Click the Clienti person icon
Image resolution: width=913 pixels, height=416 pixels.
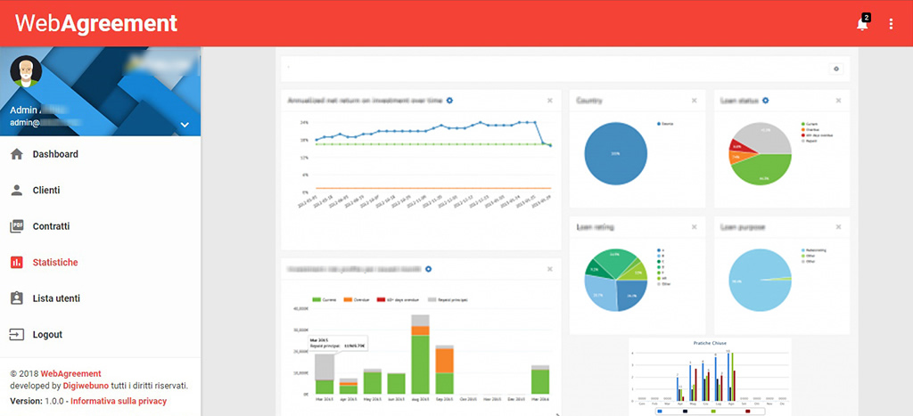(x=16, y=190)
